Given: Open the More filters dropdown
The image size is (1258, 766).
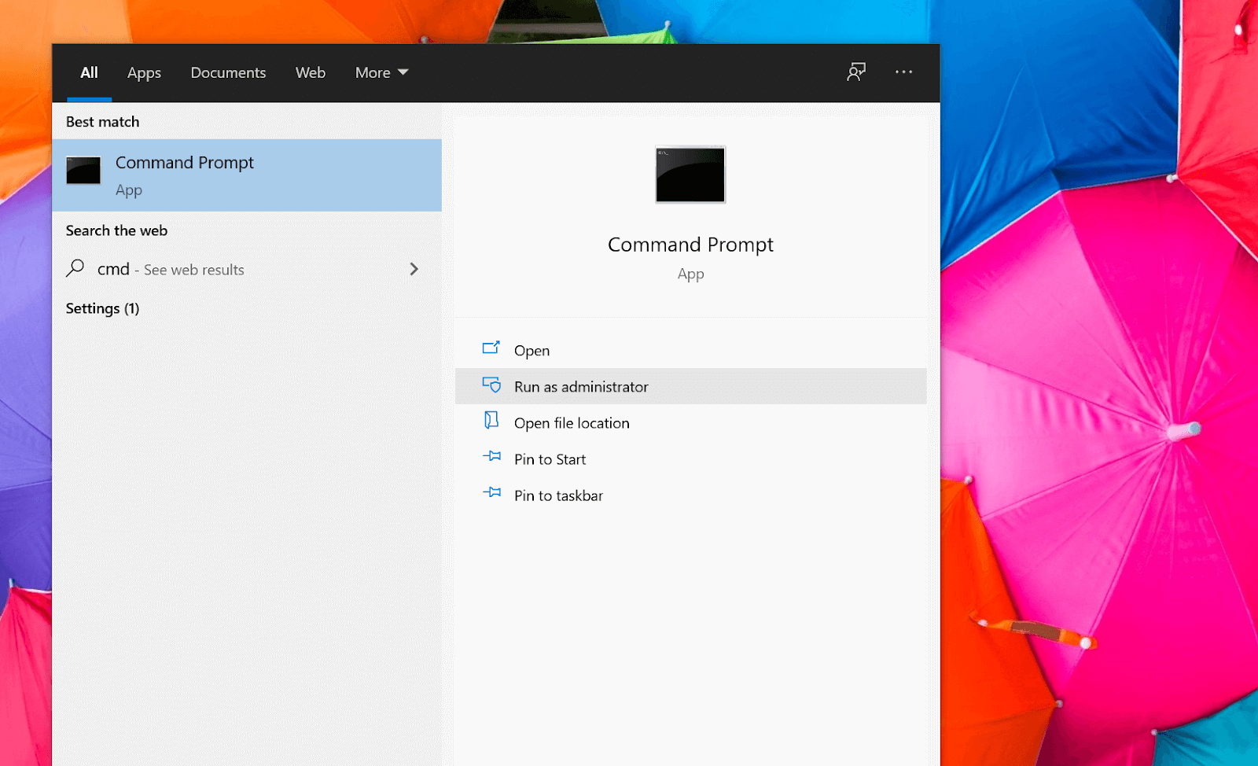Looking at the screenshot, I should tap(381, 72).
